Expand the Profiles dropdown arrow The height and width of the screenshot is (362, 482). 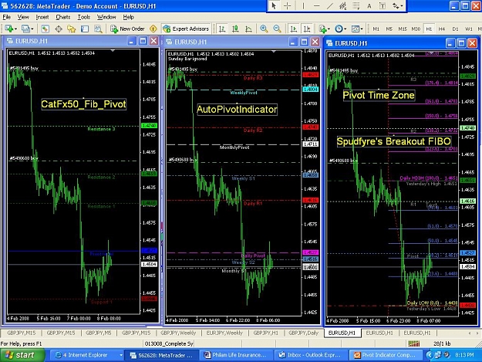coord(32,29)
